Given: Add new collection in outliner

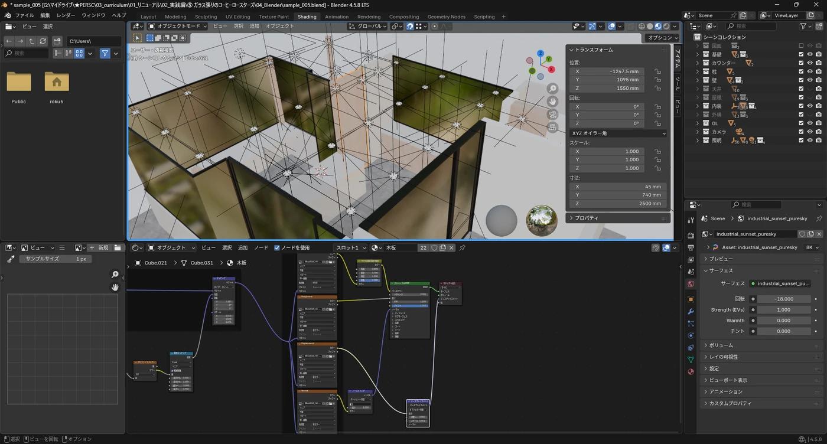Looking at the screenshot, I should pyautogui.click(x=818, y=26).
